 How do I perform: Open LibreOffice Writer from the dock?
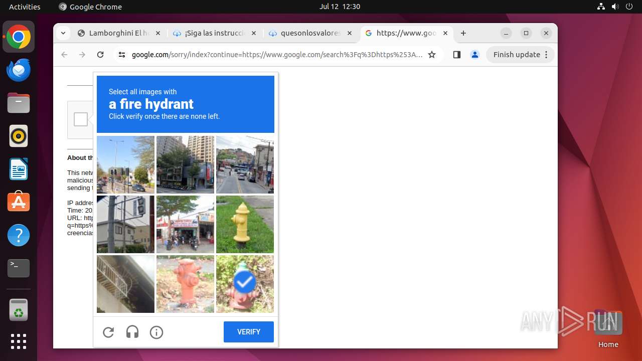click(x=19, y=169)
